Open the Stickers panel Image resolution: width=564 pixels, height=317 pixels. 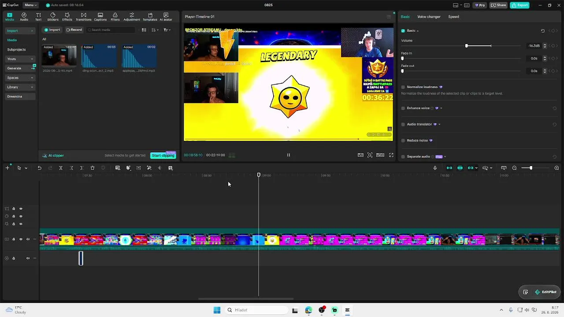click(x=53, y=17)
